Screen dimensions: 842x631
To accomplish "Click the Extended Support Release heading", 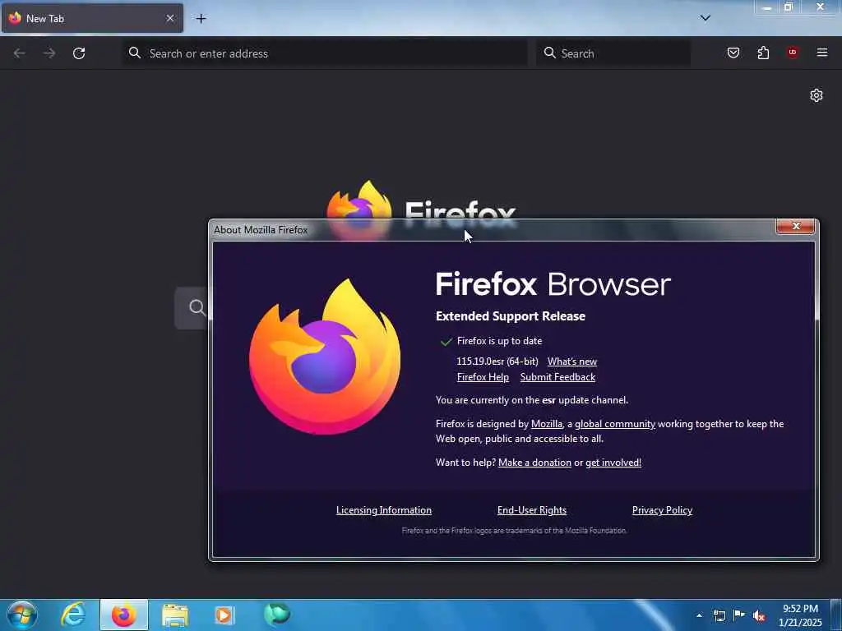I will click(x=511, y=316).
